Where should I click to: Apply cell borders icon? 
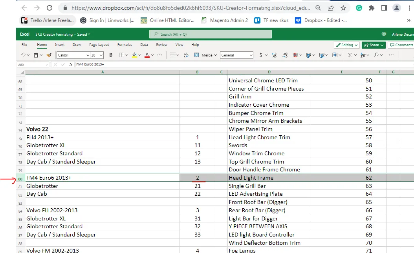click(x=121, y=55)
